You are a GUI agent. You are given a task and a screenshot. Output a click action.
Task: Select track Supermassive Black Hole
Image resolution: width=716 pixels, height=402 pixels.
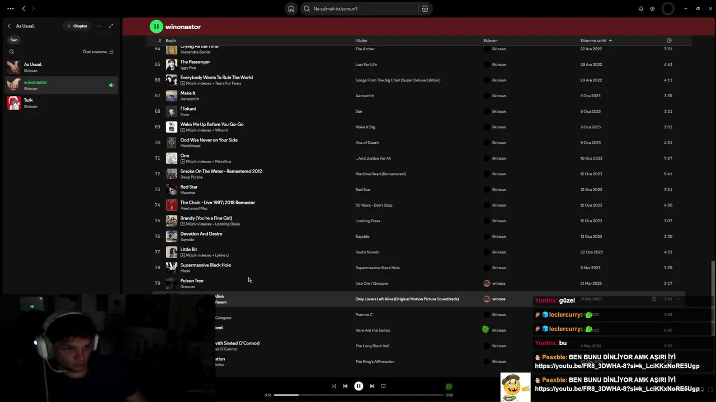[205, 265]
